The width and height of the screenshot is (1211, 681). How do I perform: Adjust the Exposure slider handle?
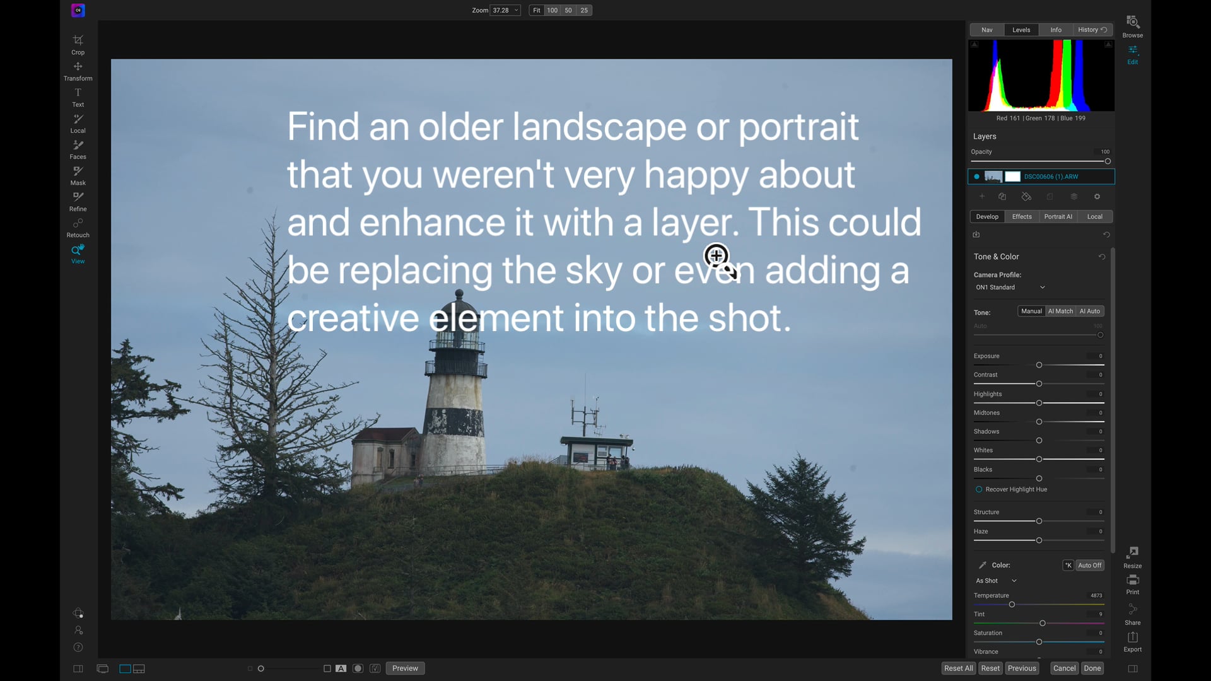coord(1039,365)
